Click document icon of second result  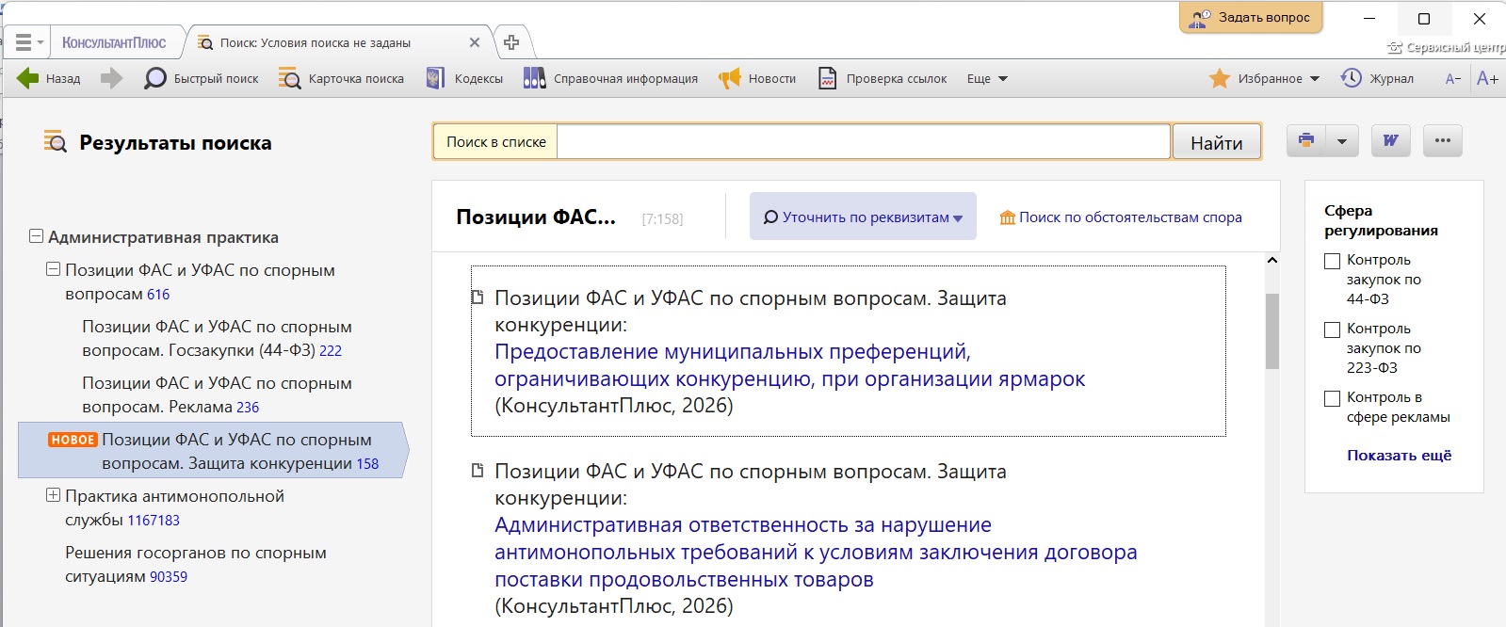tap(478, 471)
